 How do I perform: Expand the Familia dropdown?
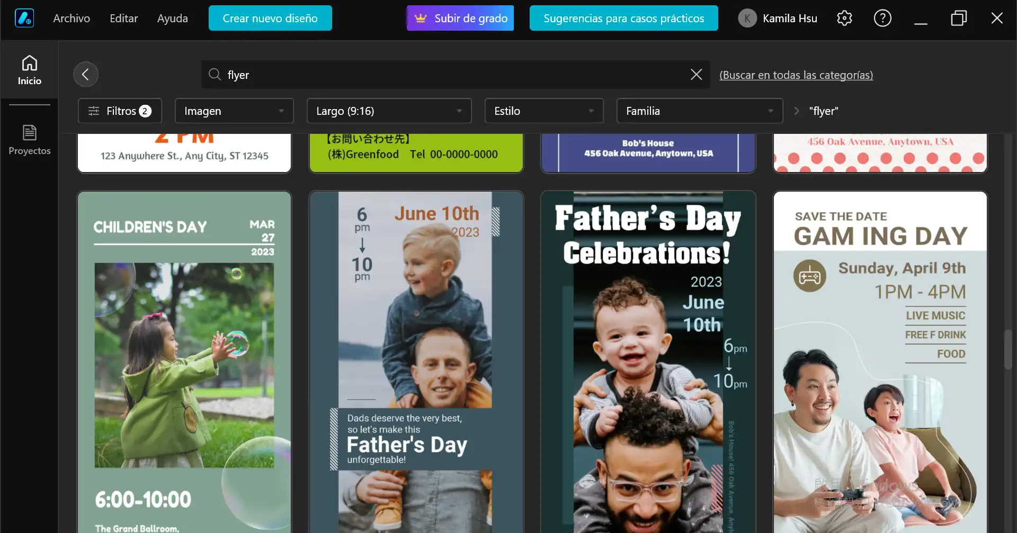[x=700, y=111]
